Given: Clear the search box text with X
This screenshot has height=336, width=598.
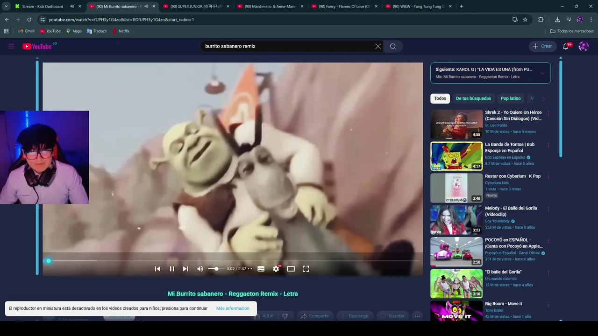Looking at the screenshot, I should pos(378,46).
